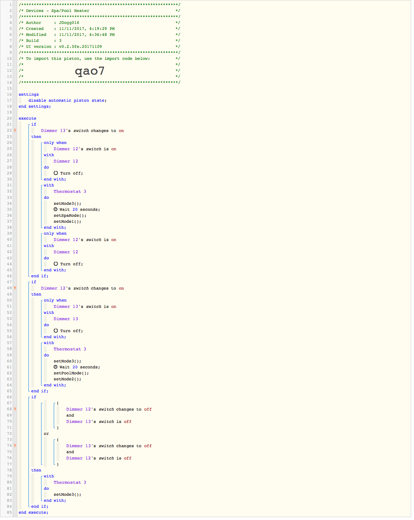Click the lightning trigger icon on line 22
The image size is (414, 520).
(x=15, y=131)
